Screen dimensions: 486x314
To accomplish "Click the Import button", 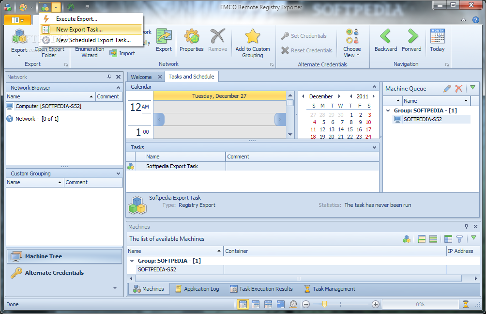I will pyautogui.click(x=122, y=53).
